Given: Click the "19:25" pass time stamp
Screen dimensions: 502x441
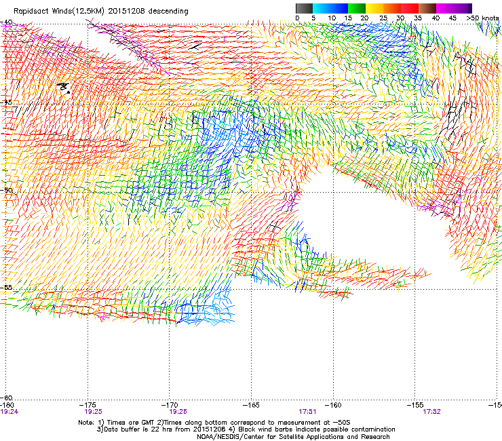Looking at the screenshot, I should click(x=93, y=412).
